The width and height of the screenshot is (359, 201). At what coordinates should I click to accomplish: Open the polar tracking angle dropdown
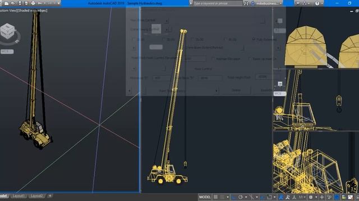[x=246, y=197]
